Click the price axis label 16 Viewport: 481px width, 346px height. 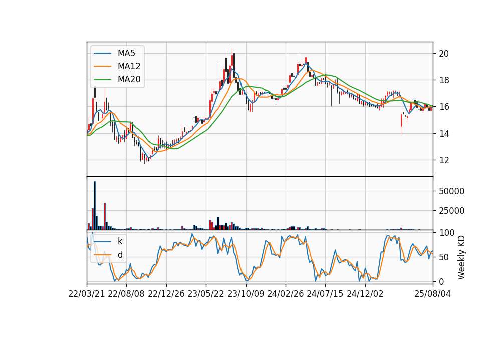tap(444, 107)
